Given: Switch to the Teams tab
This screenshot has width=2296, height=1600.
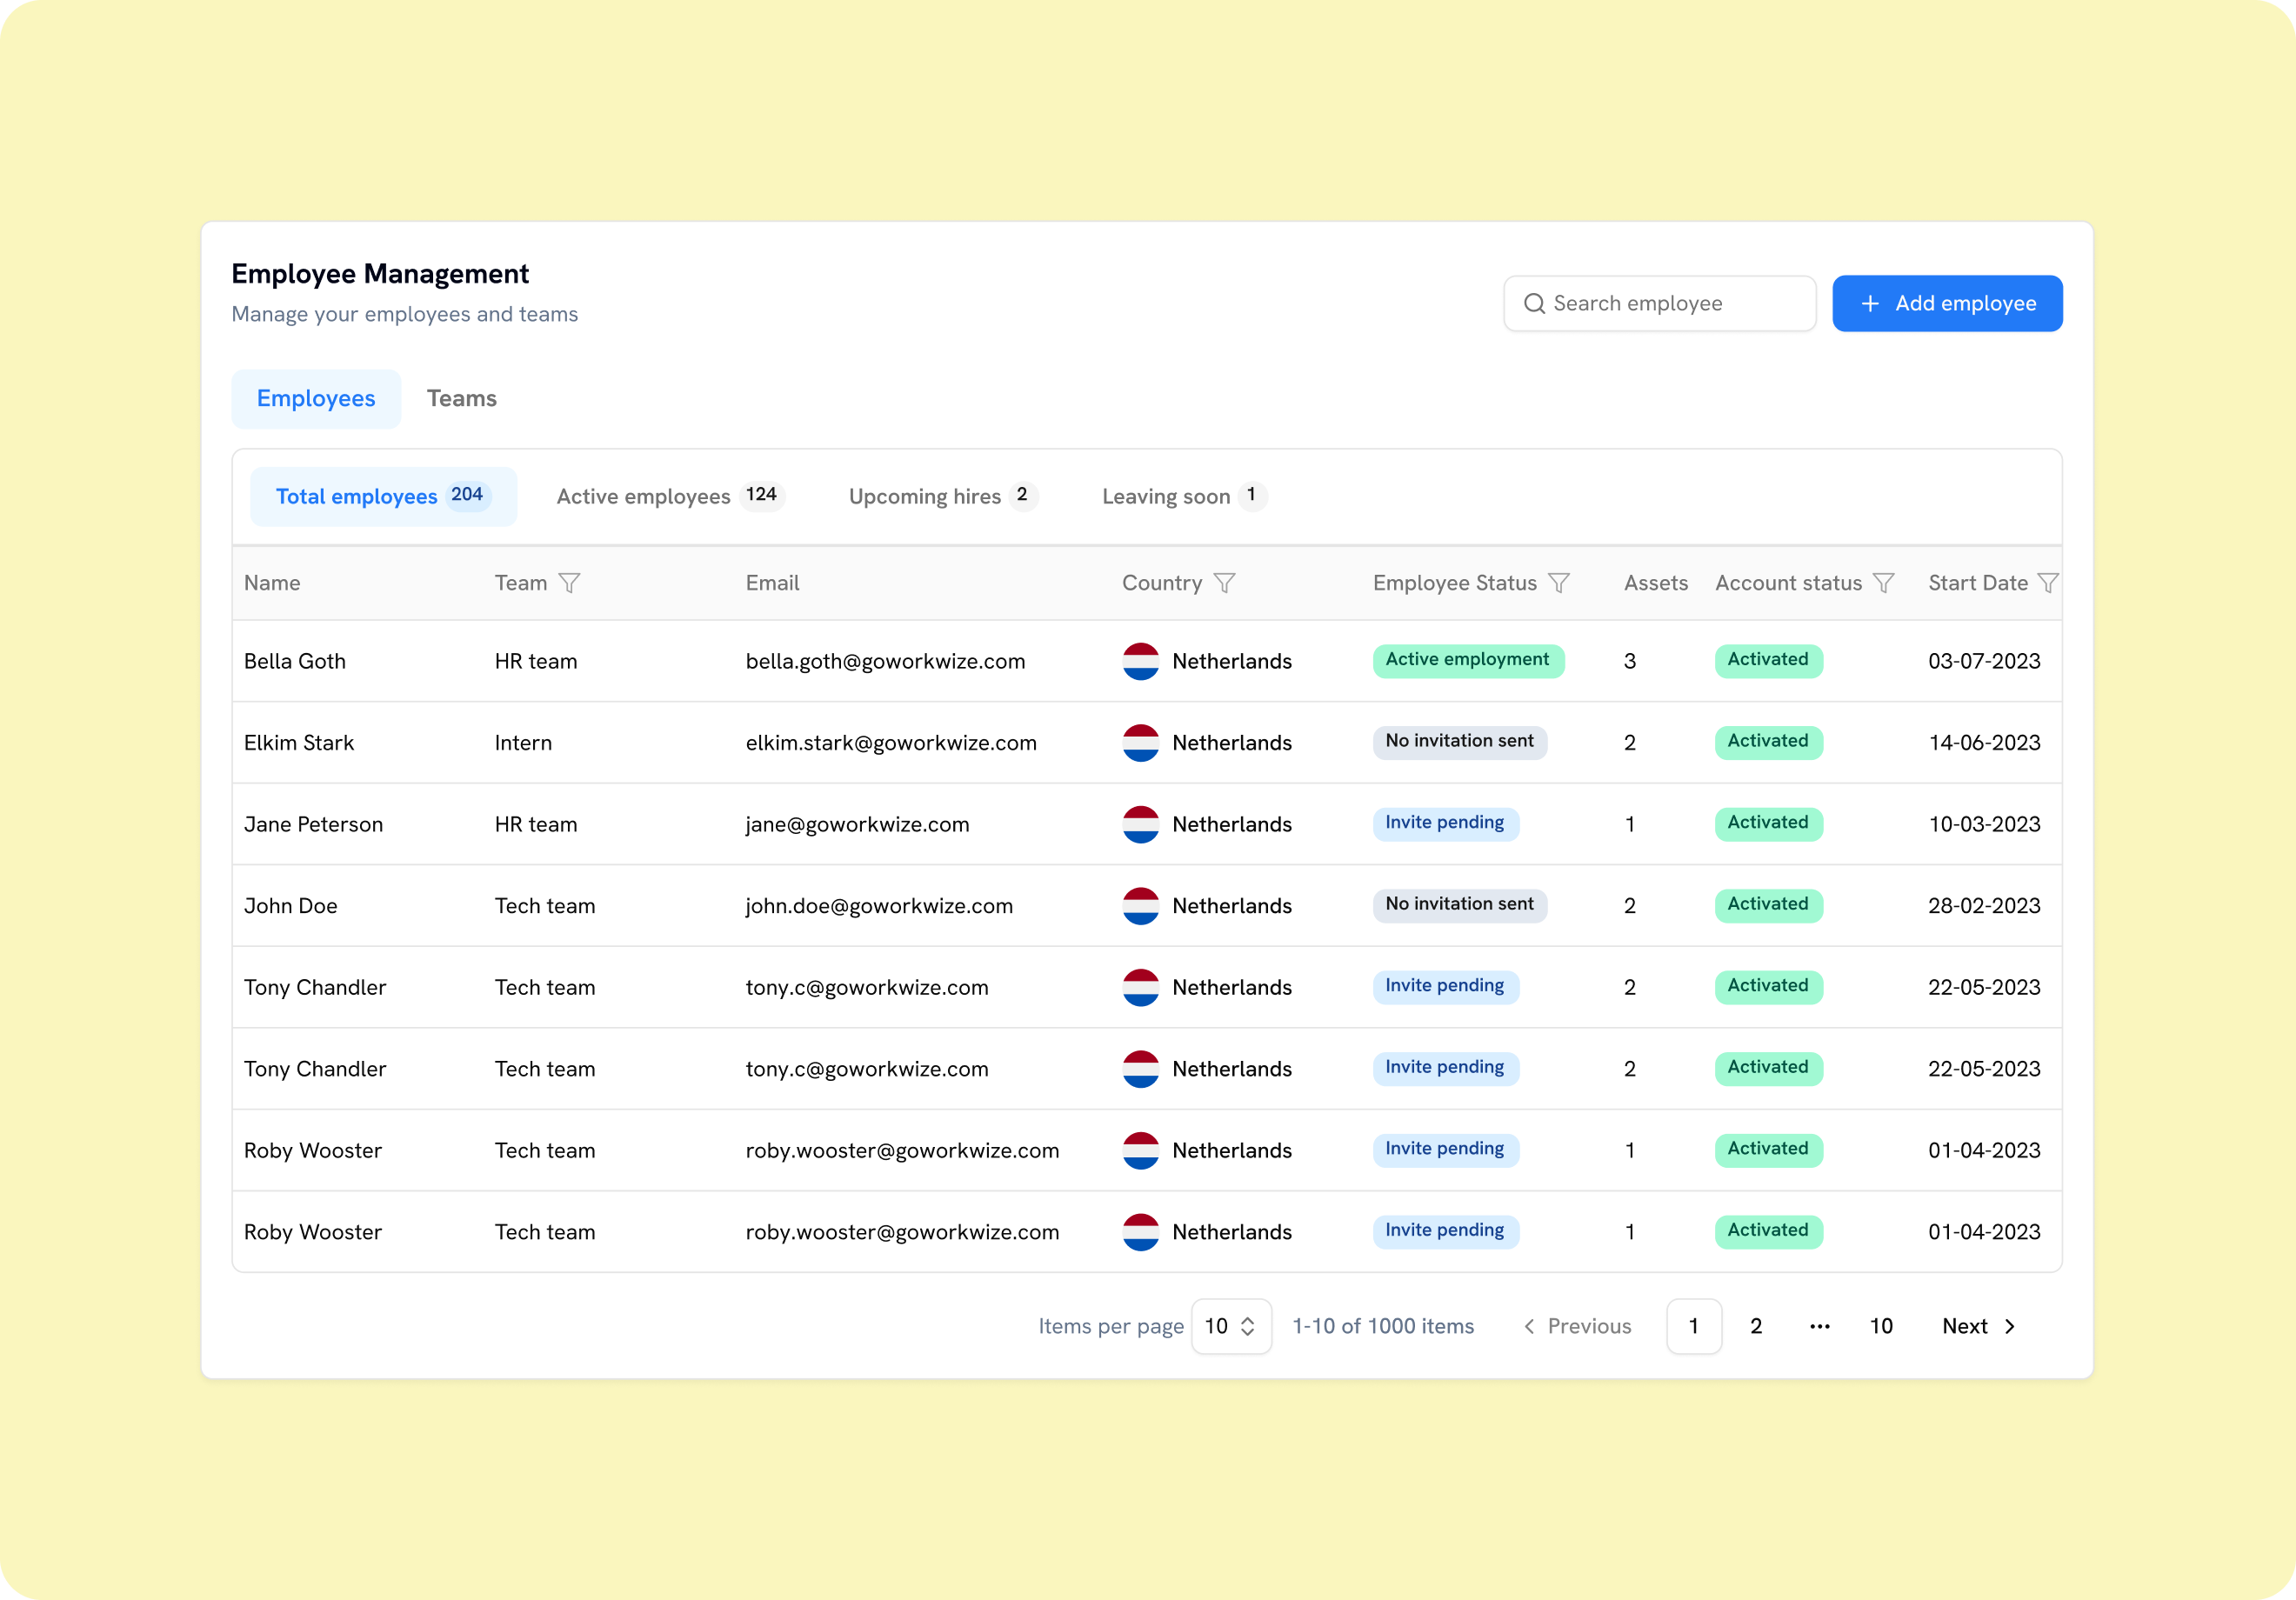Looking at the screenshot, I should click(x=462, y=399).
